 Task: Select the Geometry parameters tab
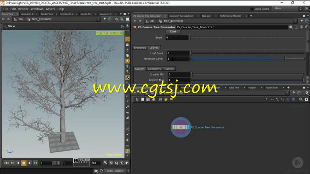154,69
